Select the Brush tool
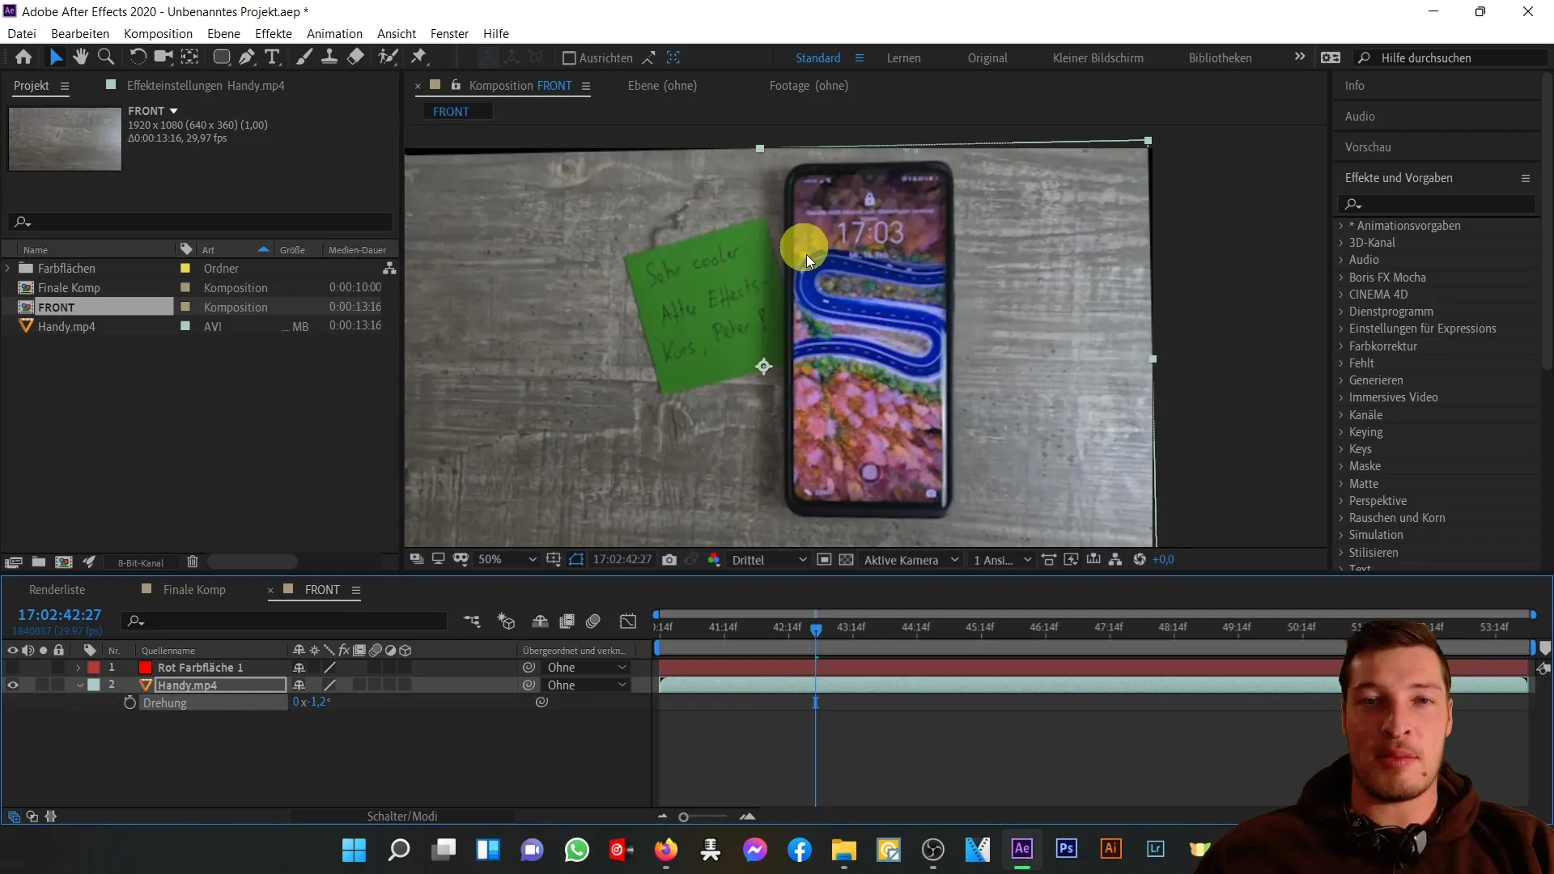 304,57
